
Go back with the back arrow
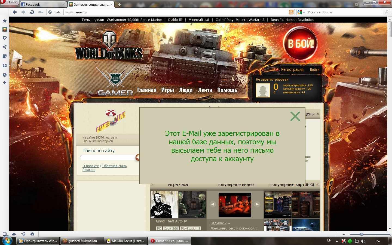click(x=15, y=12)
